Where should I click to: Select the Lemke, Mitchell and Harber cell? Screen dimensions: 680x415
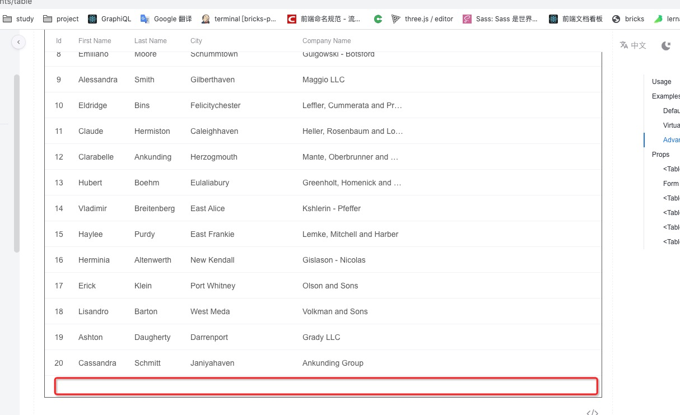pyautogui.click(x=351, y=234)
